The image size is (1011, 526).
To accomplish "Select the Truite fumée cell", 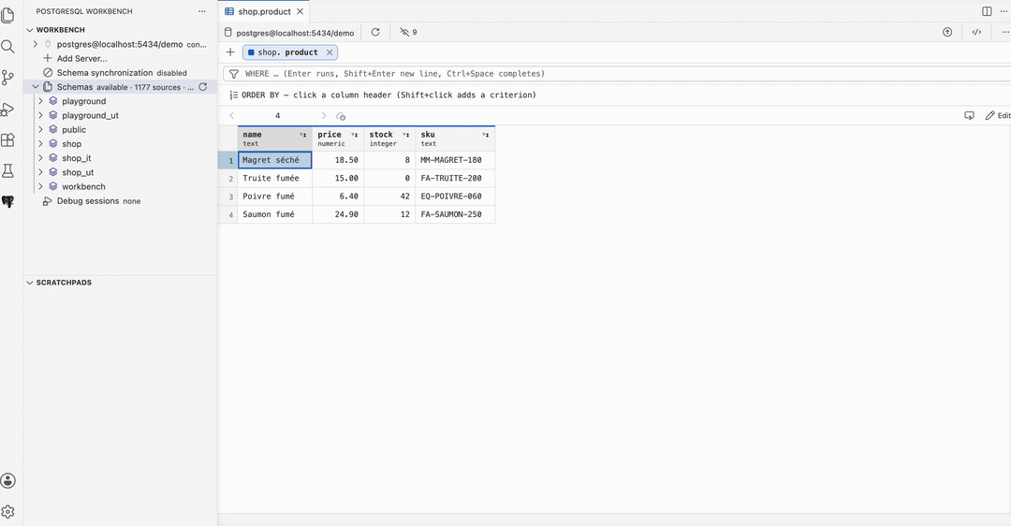I will [x=274, y=178].
